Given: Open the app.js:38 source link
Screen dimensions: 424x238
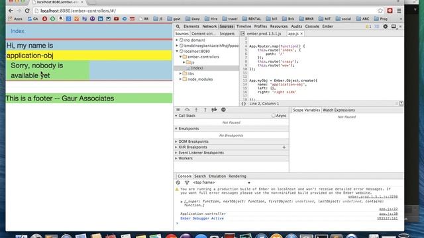Looking at the screenshot, I should pos(388,214).
